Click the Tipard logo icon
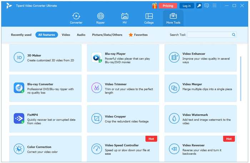Viewport: 250px width, 163px height. [9, 6]
